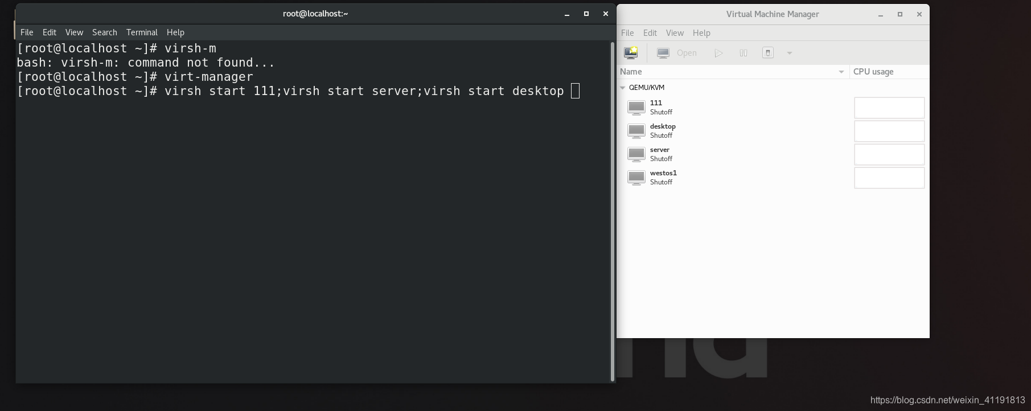Sort by the CPU usage column header
This screenshot has width=1031, height=411.
pos(889,72)
